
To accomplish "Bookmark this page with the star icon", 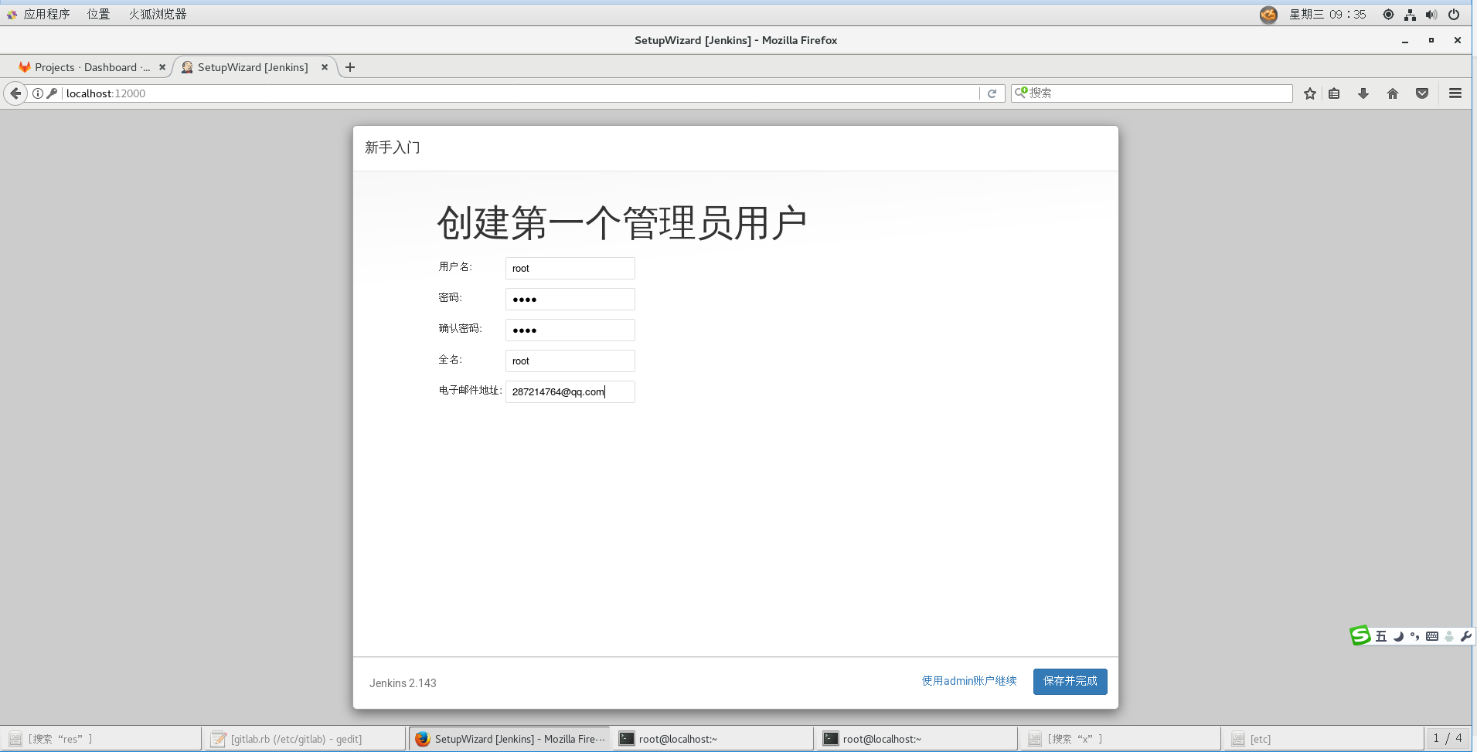I will coord(1310,93).
